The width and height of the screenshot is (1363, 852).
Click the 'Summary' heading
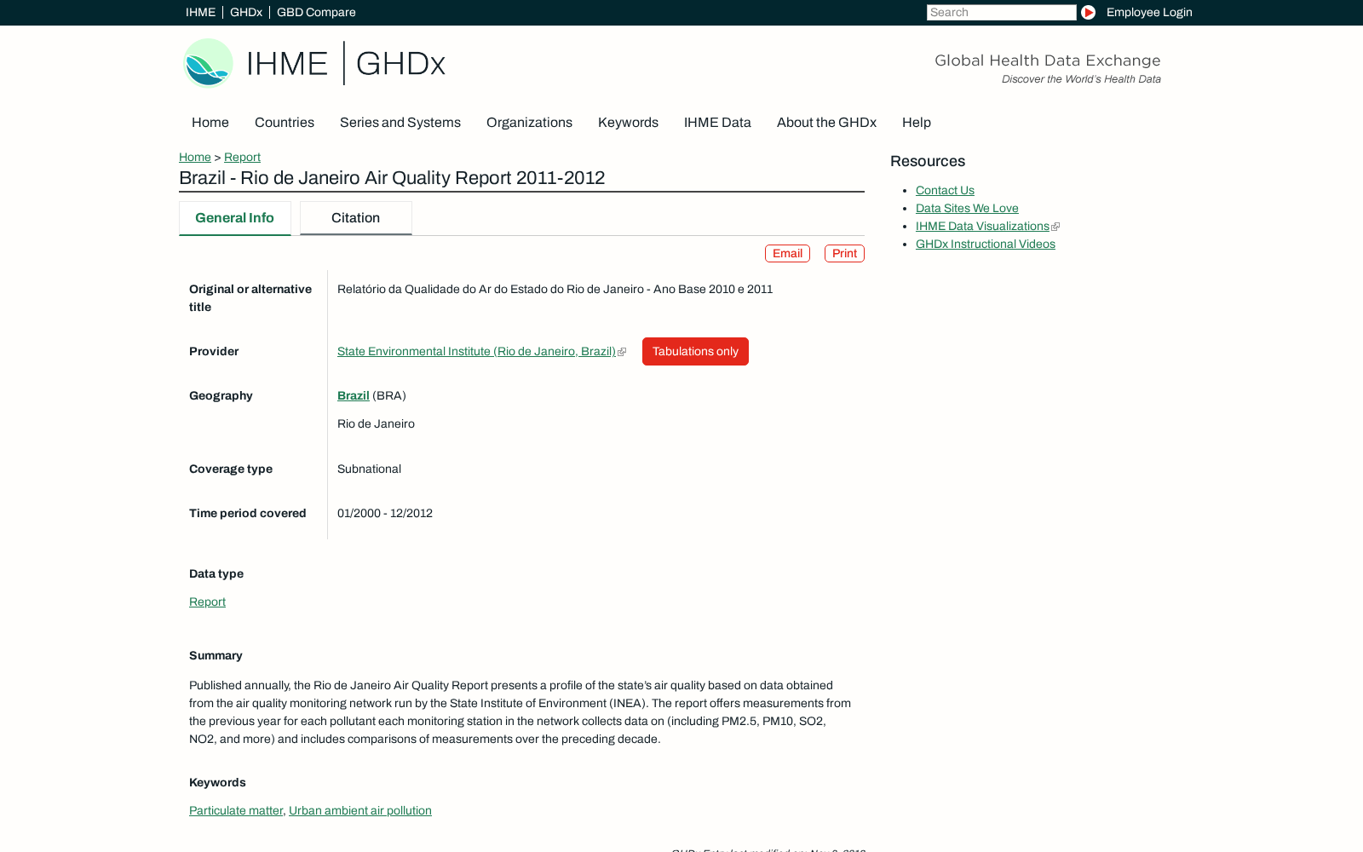[x=216, y=655]
